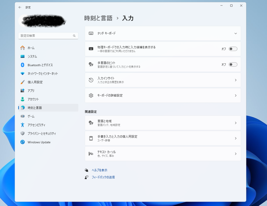267x206 pixels.
Task: Click the gear icon for キーボードの詳細設定
Action: pos(91,96)
